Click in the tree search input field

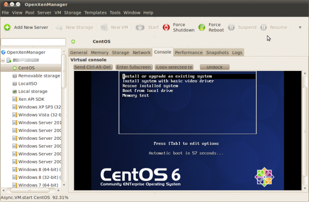click(x=33, y=42)
